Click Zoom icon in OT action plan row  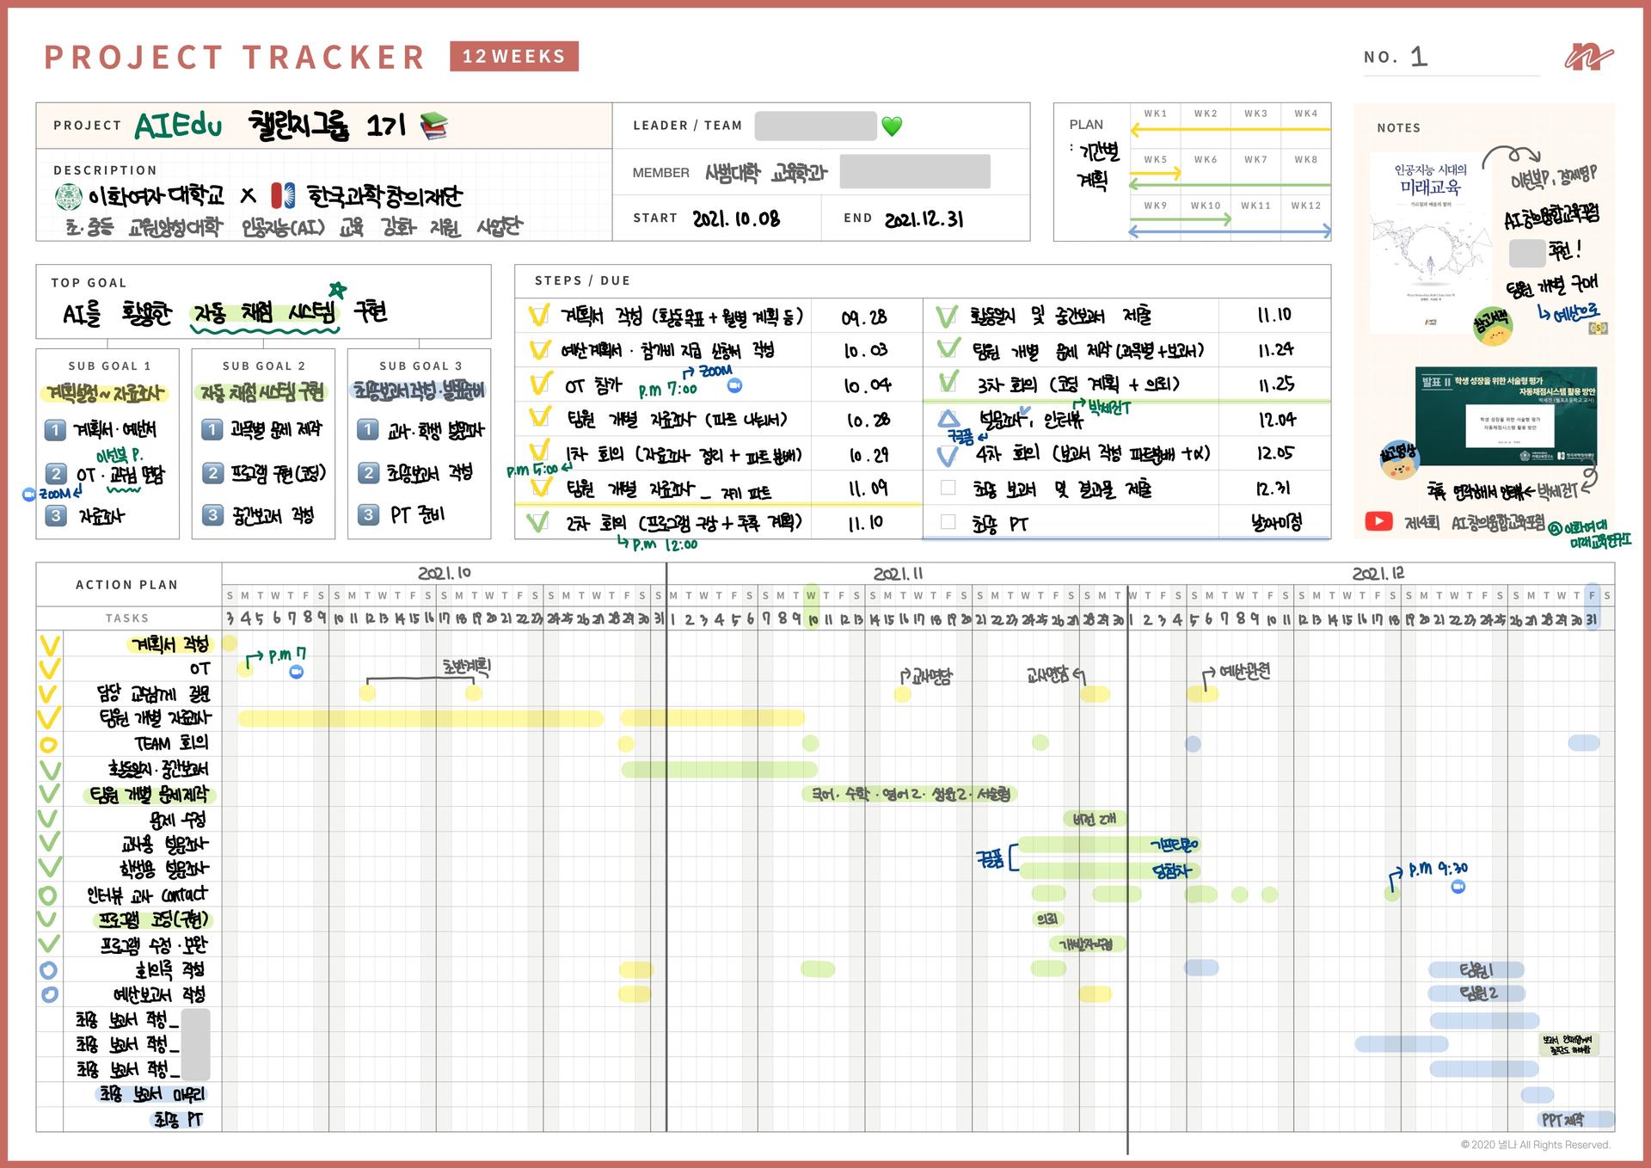click(296, 672)
